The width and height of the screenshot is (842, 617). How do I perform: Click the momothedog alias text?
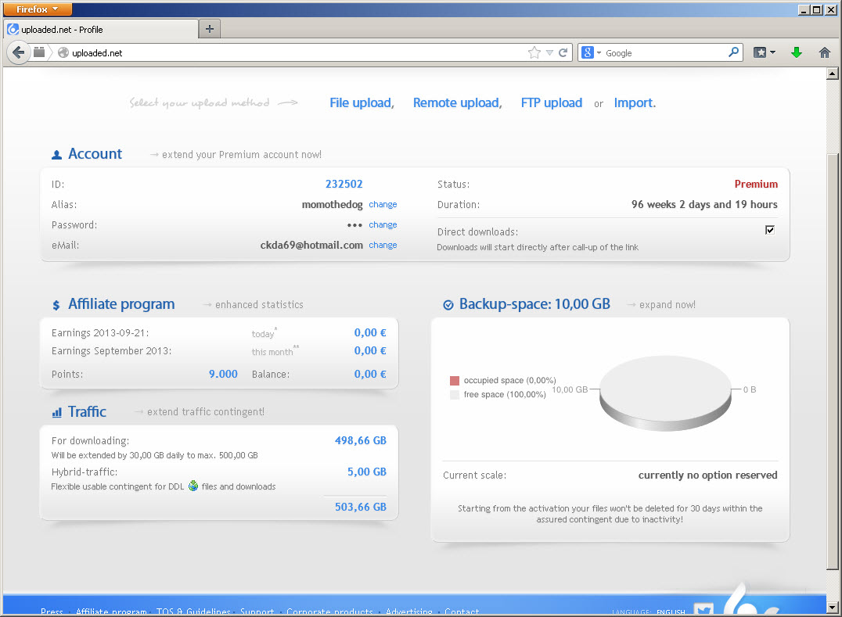(x=333, y=204)
